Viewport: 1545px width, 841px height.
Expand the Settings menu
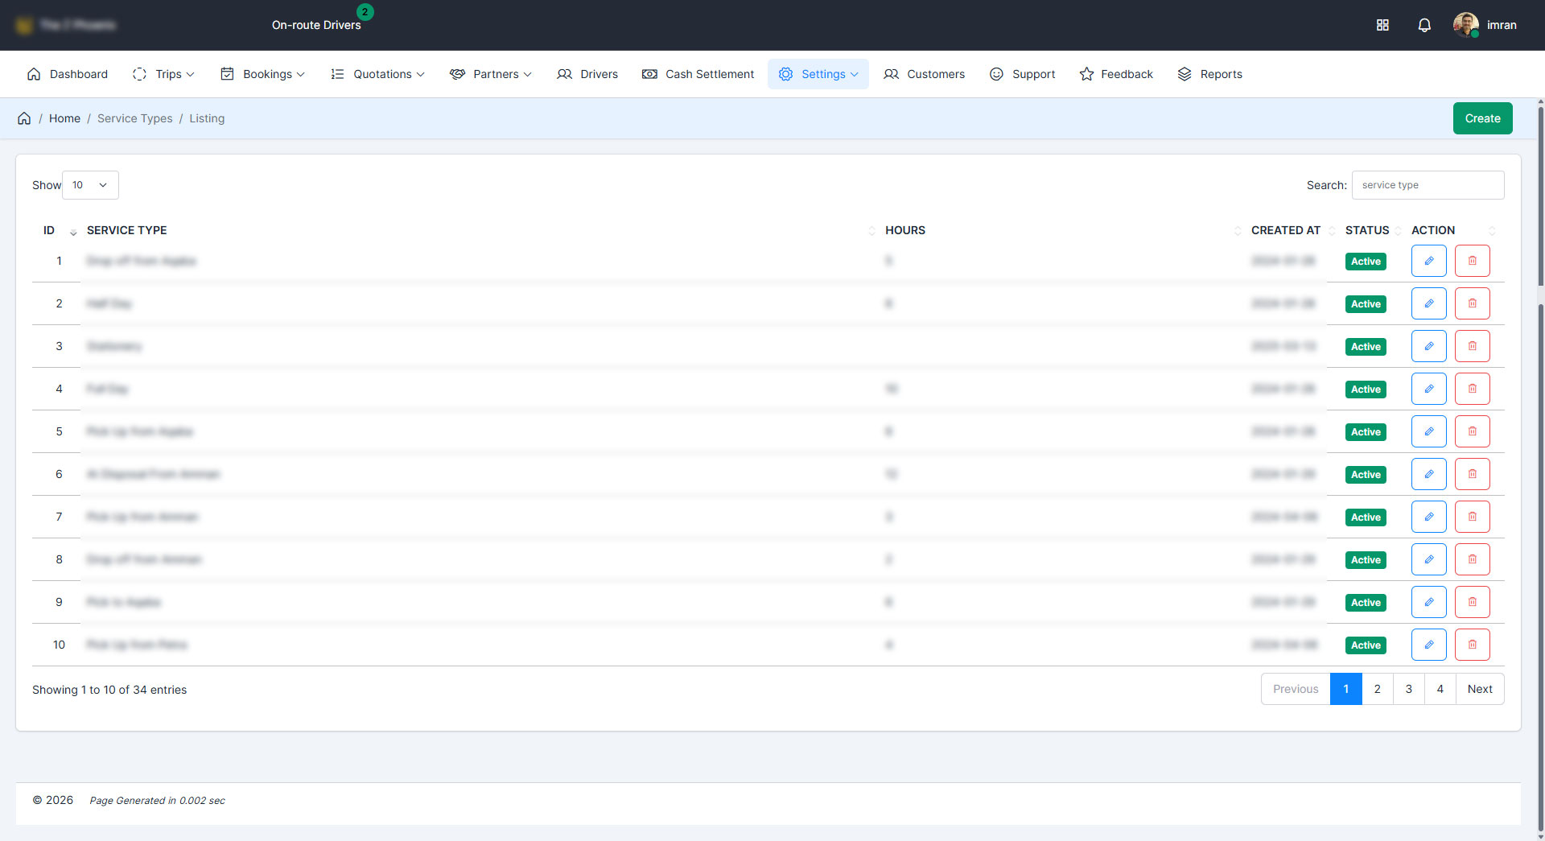(x=818, y=74)
